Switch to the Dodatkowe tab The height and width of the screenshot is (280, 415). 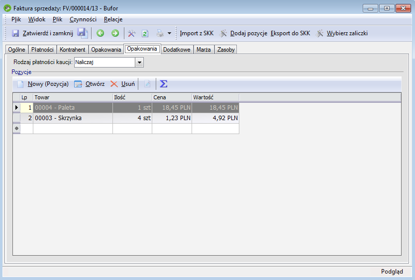(x=177, y=50)
